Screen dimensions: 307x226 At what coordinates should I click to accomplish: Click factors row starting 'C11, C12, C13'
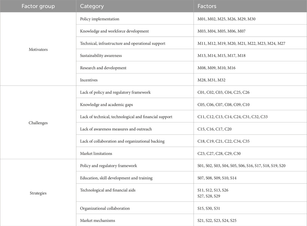[x=233, y=117]
